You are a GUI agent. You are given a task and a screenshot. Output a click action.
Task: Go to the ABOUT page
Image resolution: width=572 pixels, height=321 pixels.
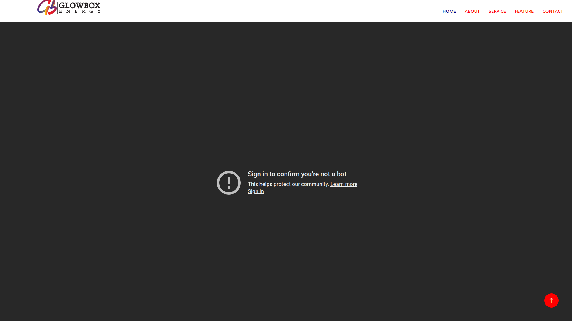coord(472,11)
